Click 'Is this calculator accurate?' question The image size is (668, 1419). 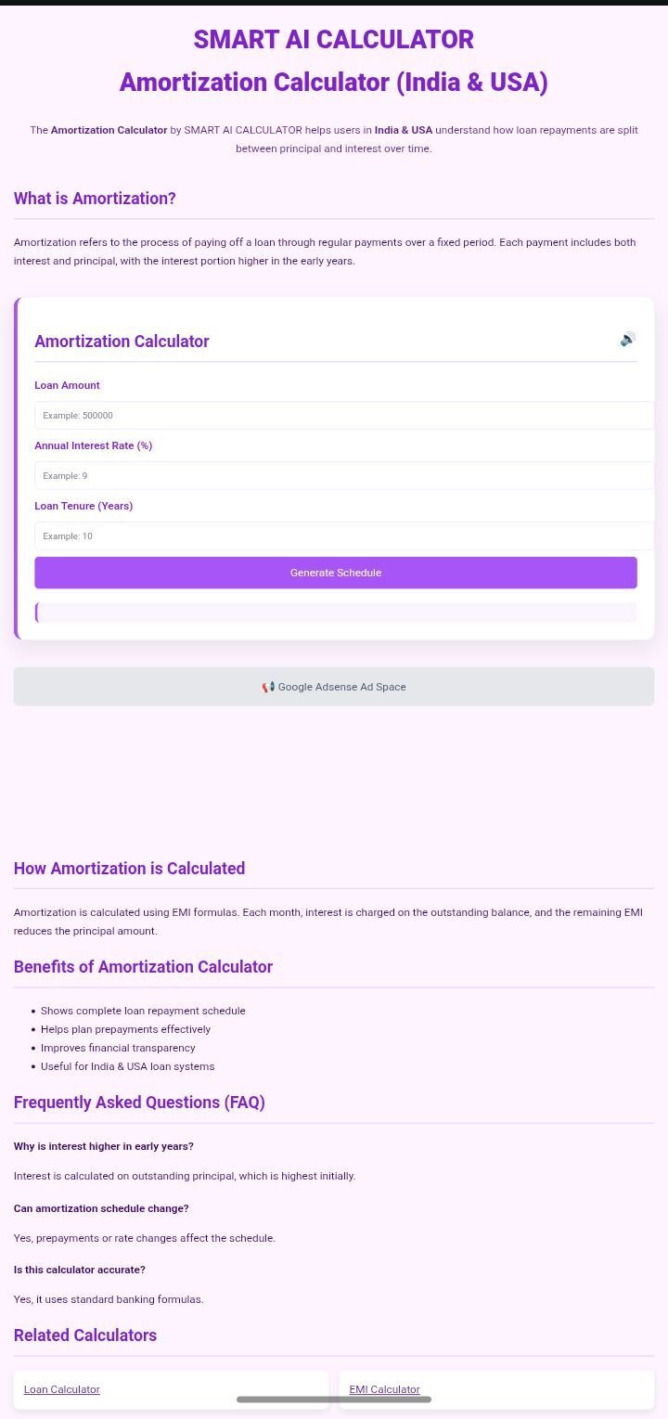click(80, 1270)
